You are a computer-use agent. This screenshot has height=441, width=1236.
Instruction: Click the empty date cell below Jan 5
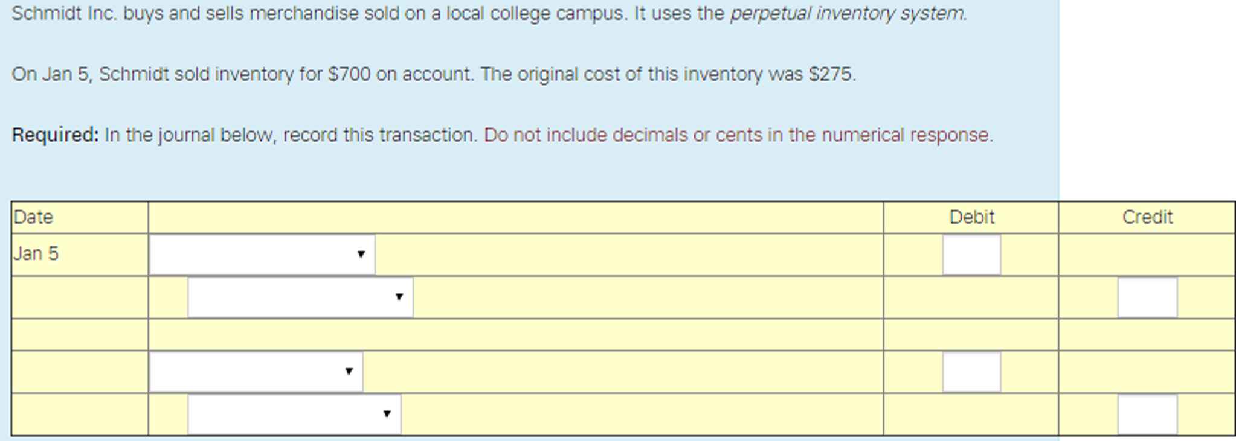79,296
